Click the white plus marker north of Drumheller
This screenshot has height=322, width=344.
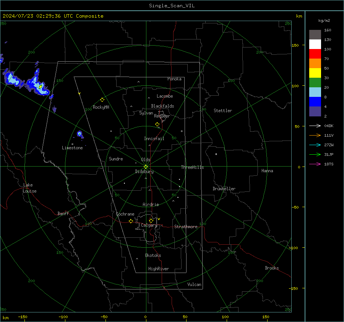[x=216, y=154]
